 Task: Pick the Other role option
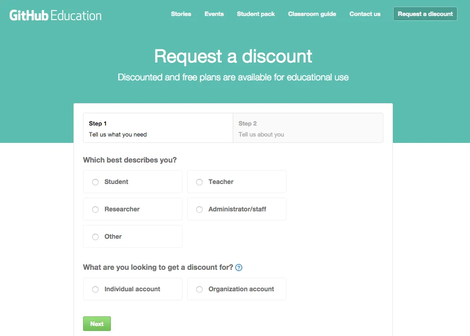(95, 236)
